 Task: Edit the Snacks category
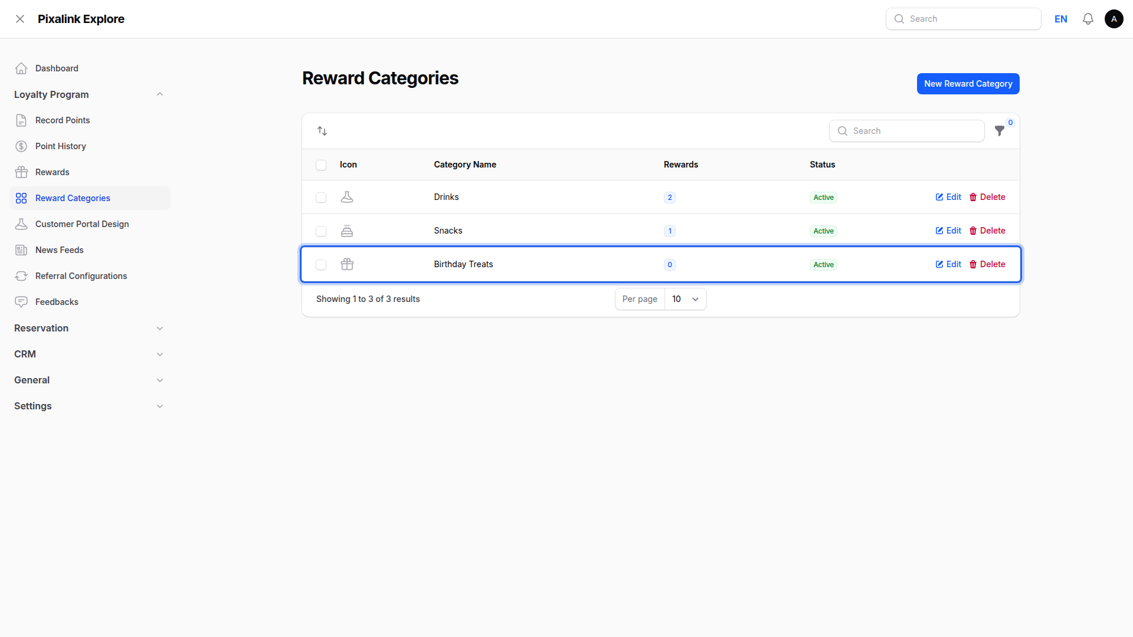click(x=948, y=231)
